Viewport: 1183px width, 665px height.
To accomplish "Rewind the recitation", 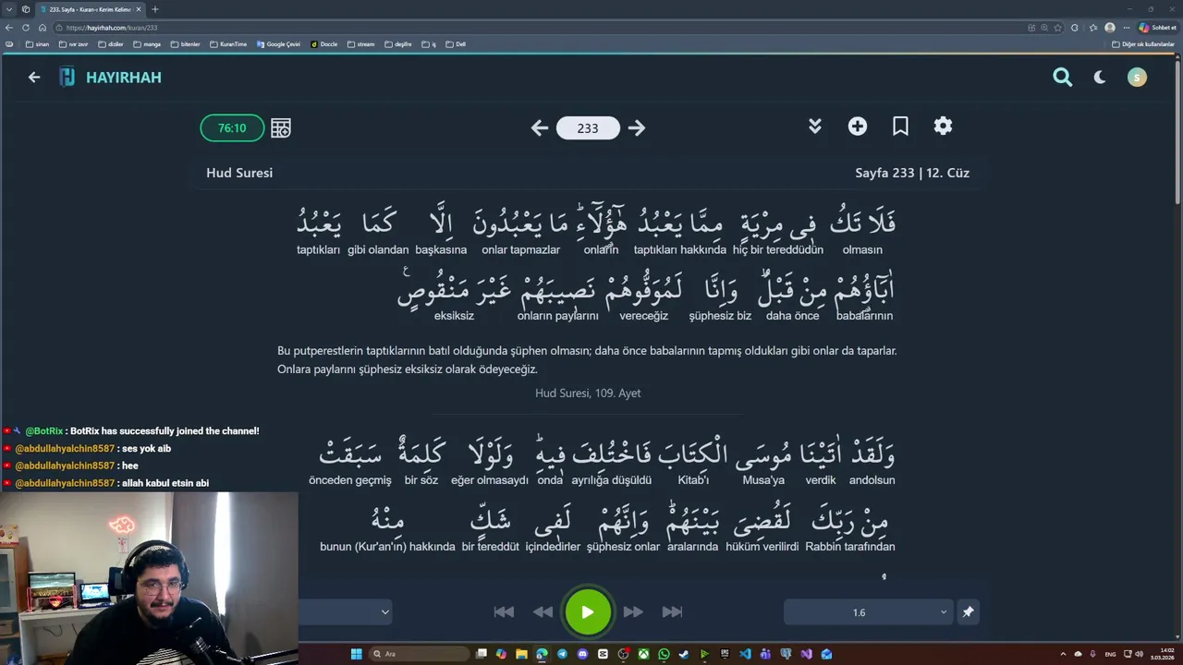I will click(543, 611).
